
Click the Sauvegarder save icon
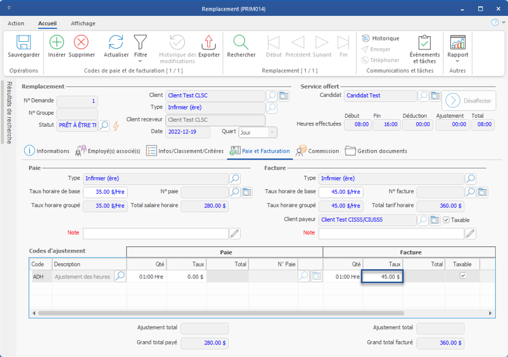[23, 43]
